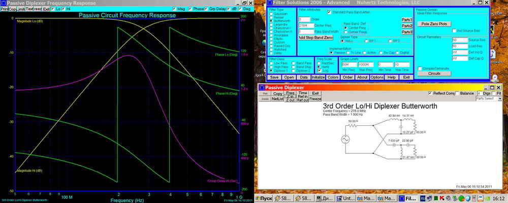This screenshot has height=203, width=508.
Task: Click Freeze in Passive Diplexer window
Action: pos(315,99)
